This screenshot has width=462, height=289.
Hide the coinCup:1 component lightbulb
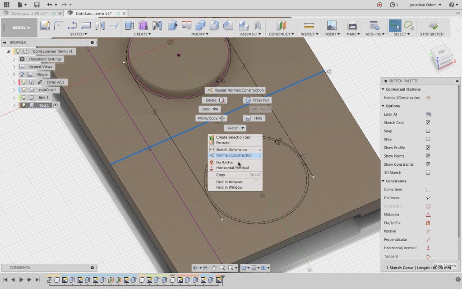tap(23, 90)
